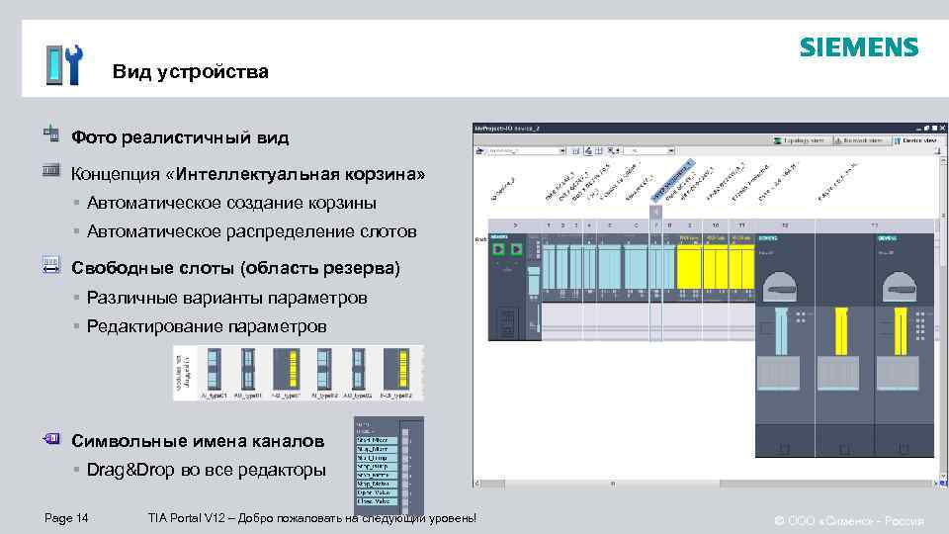The image size is (949, 534).
Task: Select the Device view tab
Action: click(x=915, y=140)
